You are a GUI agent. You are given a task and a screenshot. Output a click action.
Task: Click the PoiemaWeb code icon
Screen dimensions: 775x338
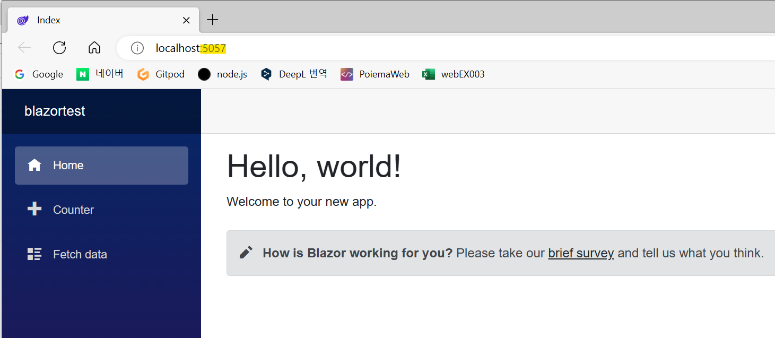point(347,74)
